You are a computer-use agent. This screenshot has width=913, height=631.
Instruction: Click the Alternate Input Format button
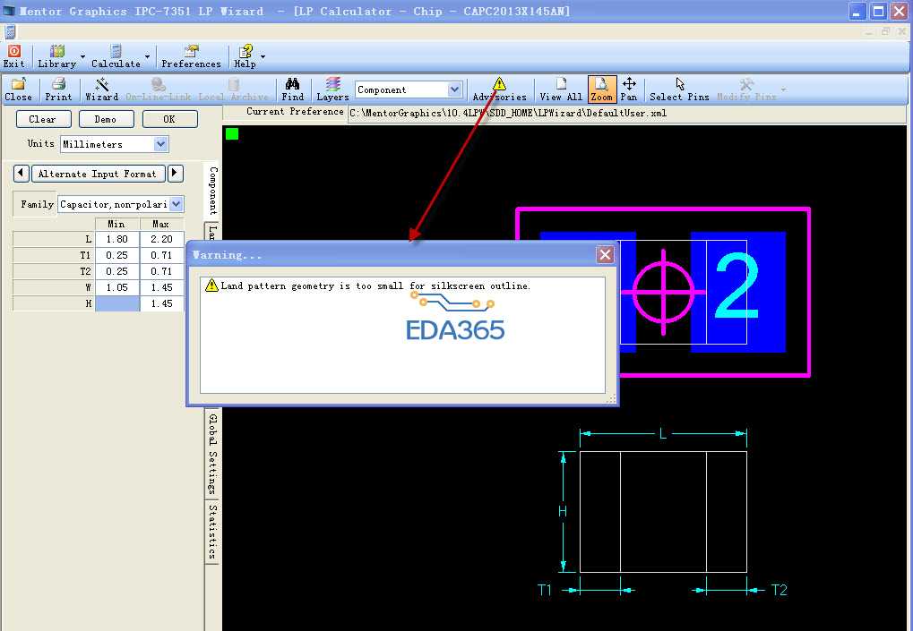[x=98, y=174]
